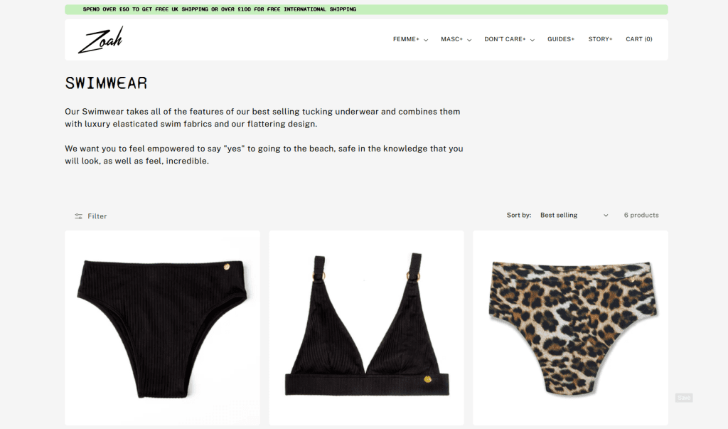
Task: Click the MASC+ navigation label
Action: pyautogui.click(x=451, y=39)
